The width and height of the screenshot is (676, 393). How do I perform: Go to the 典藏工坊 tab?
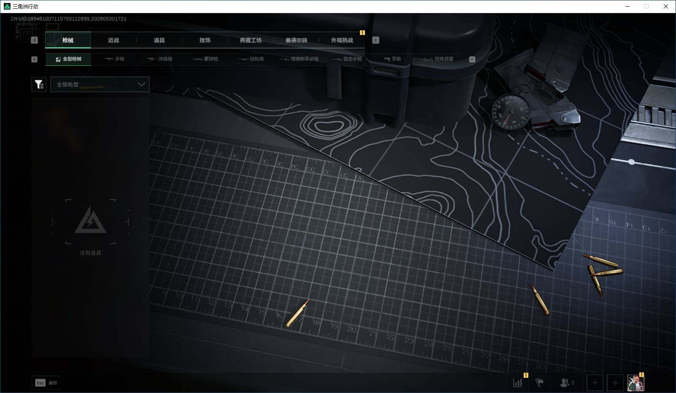251,40
